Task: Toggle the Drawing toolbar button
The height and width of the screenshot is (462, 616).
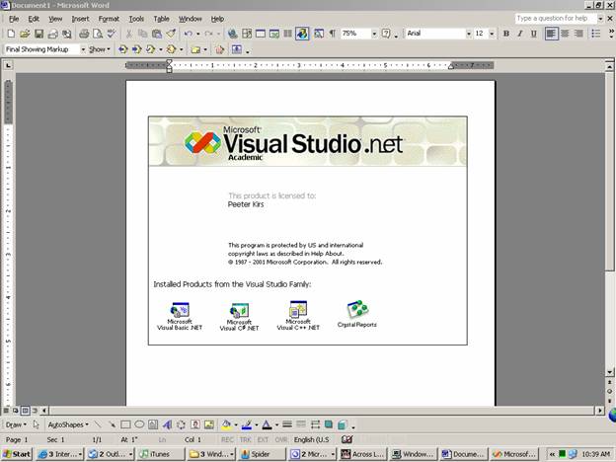Action: pyautogui.click(x=302, y=34)
